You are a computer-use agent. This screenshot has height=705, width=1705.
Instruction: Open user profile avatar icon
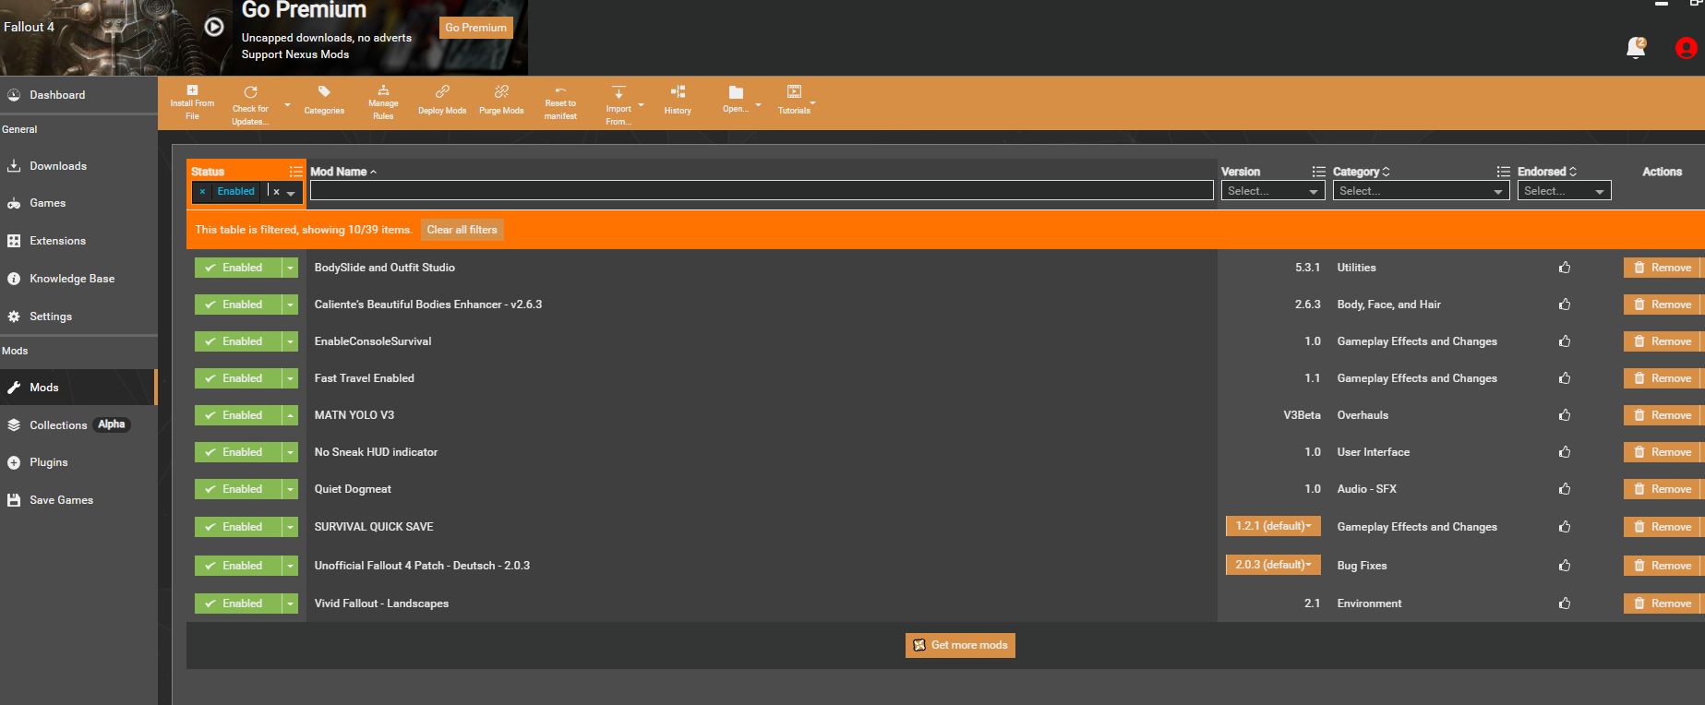[x=1687, y=48]
